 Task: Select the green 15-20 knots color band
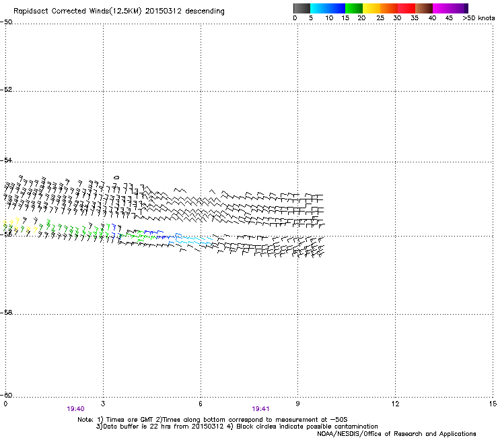(354, 8)
